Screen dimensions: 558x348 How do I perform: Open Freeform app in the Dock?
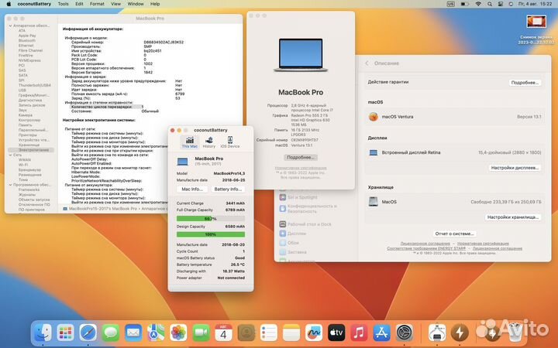click(314, 333)
